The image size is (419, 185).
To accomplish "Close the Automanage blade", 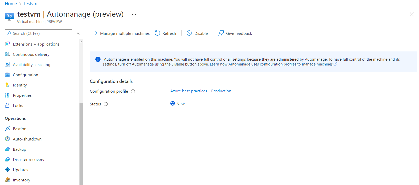I will coord(412,15).
